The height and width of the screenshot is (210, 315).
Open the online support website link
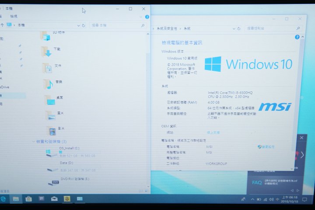213,133
